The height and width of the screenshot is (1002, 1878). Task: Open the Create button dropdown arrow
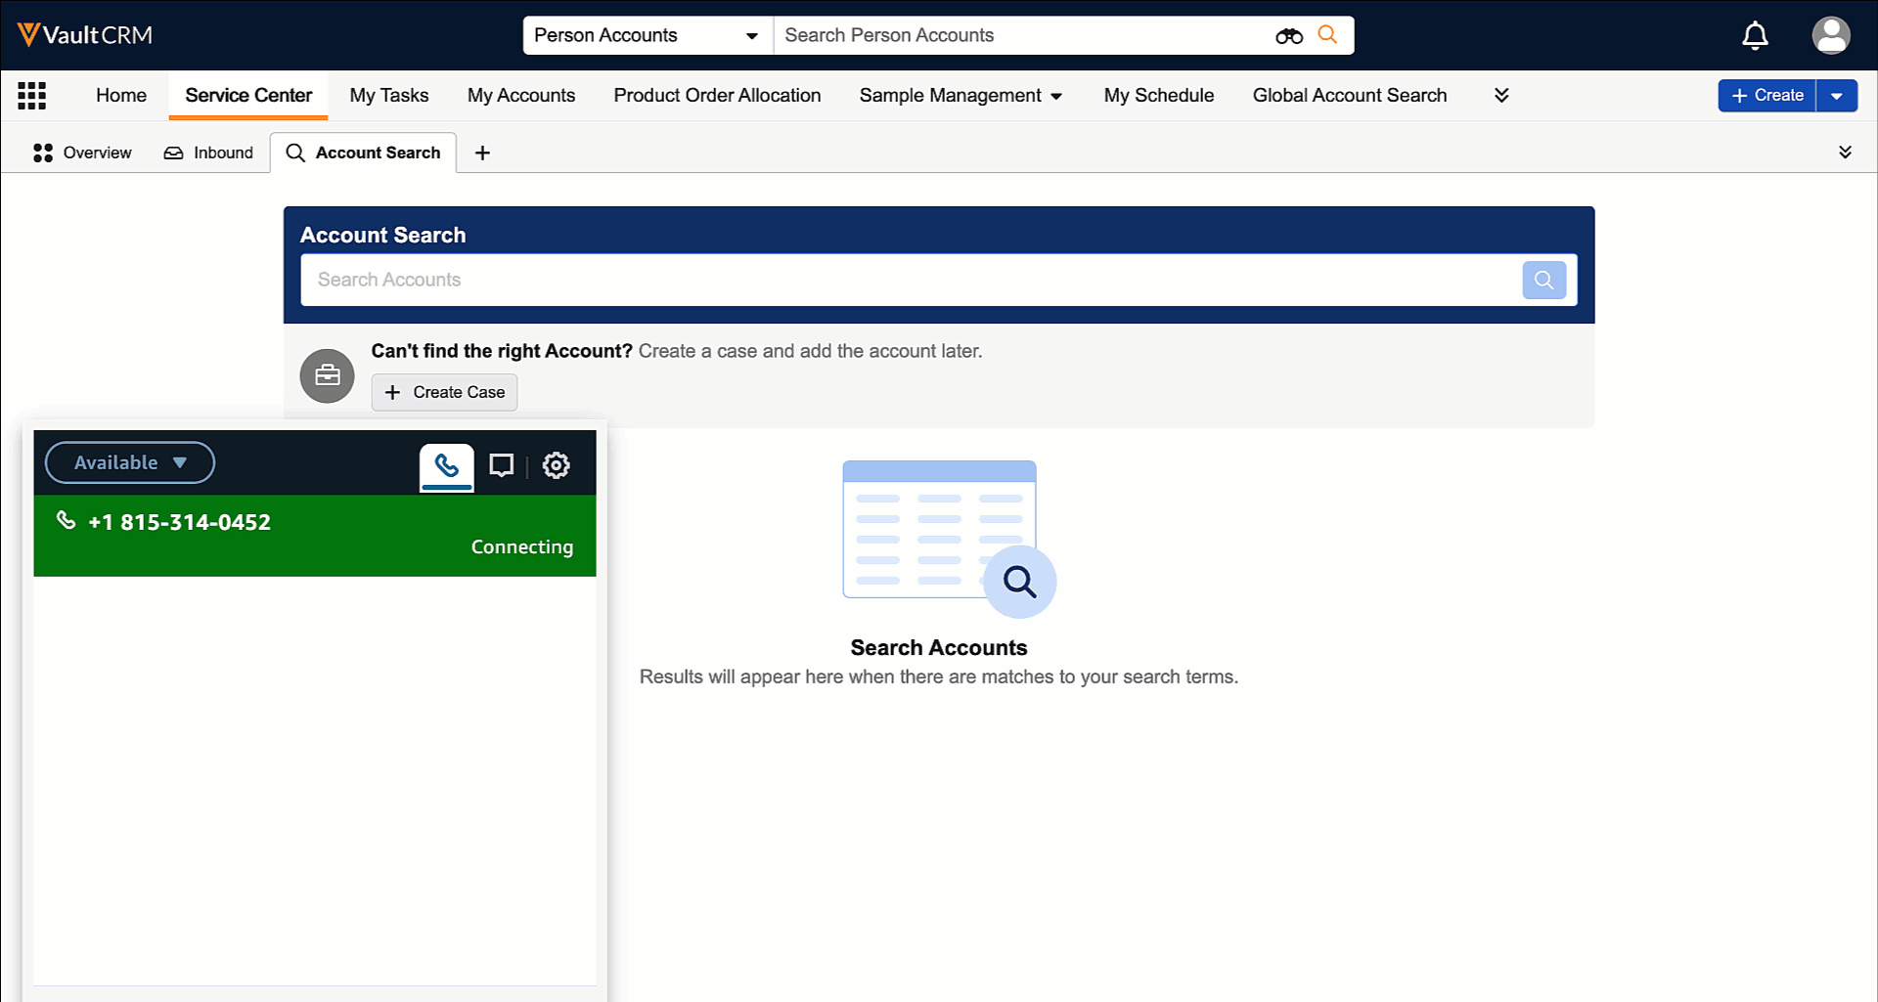(1836, 96)
